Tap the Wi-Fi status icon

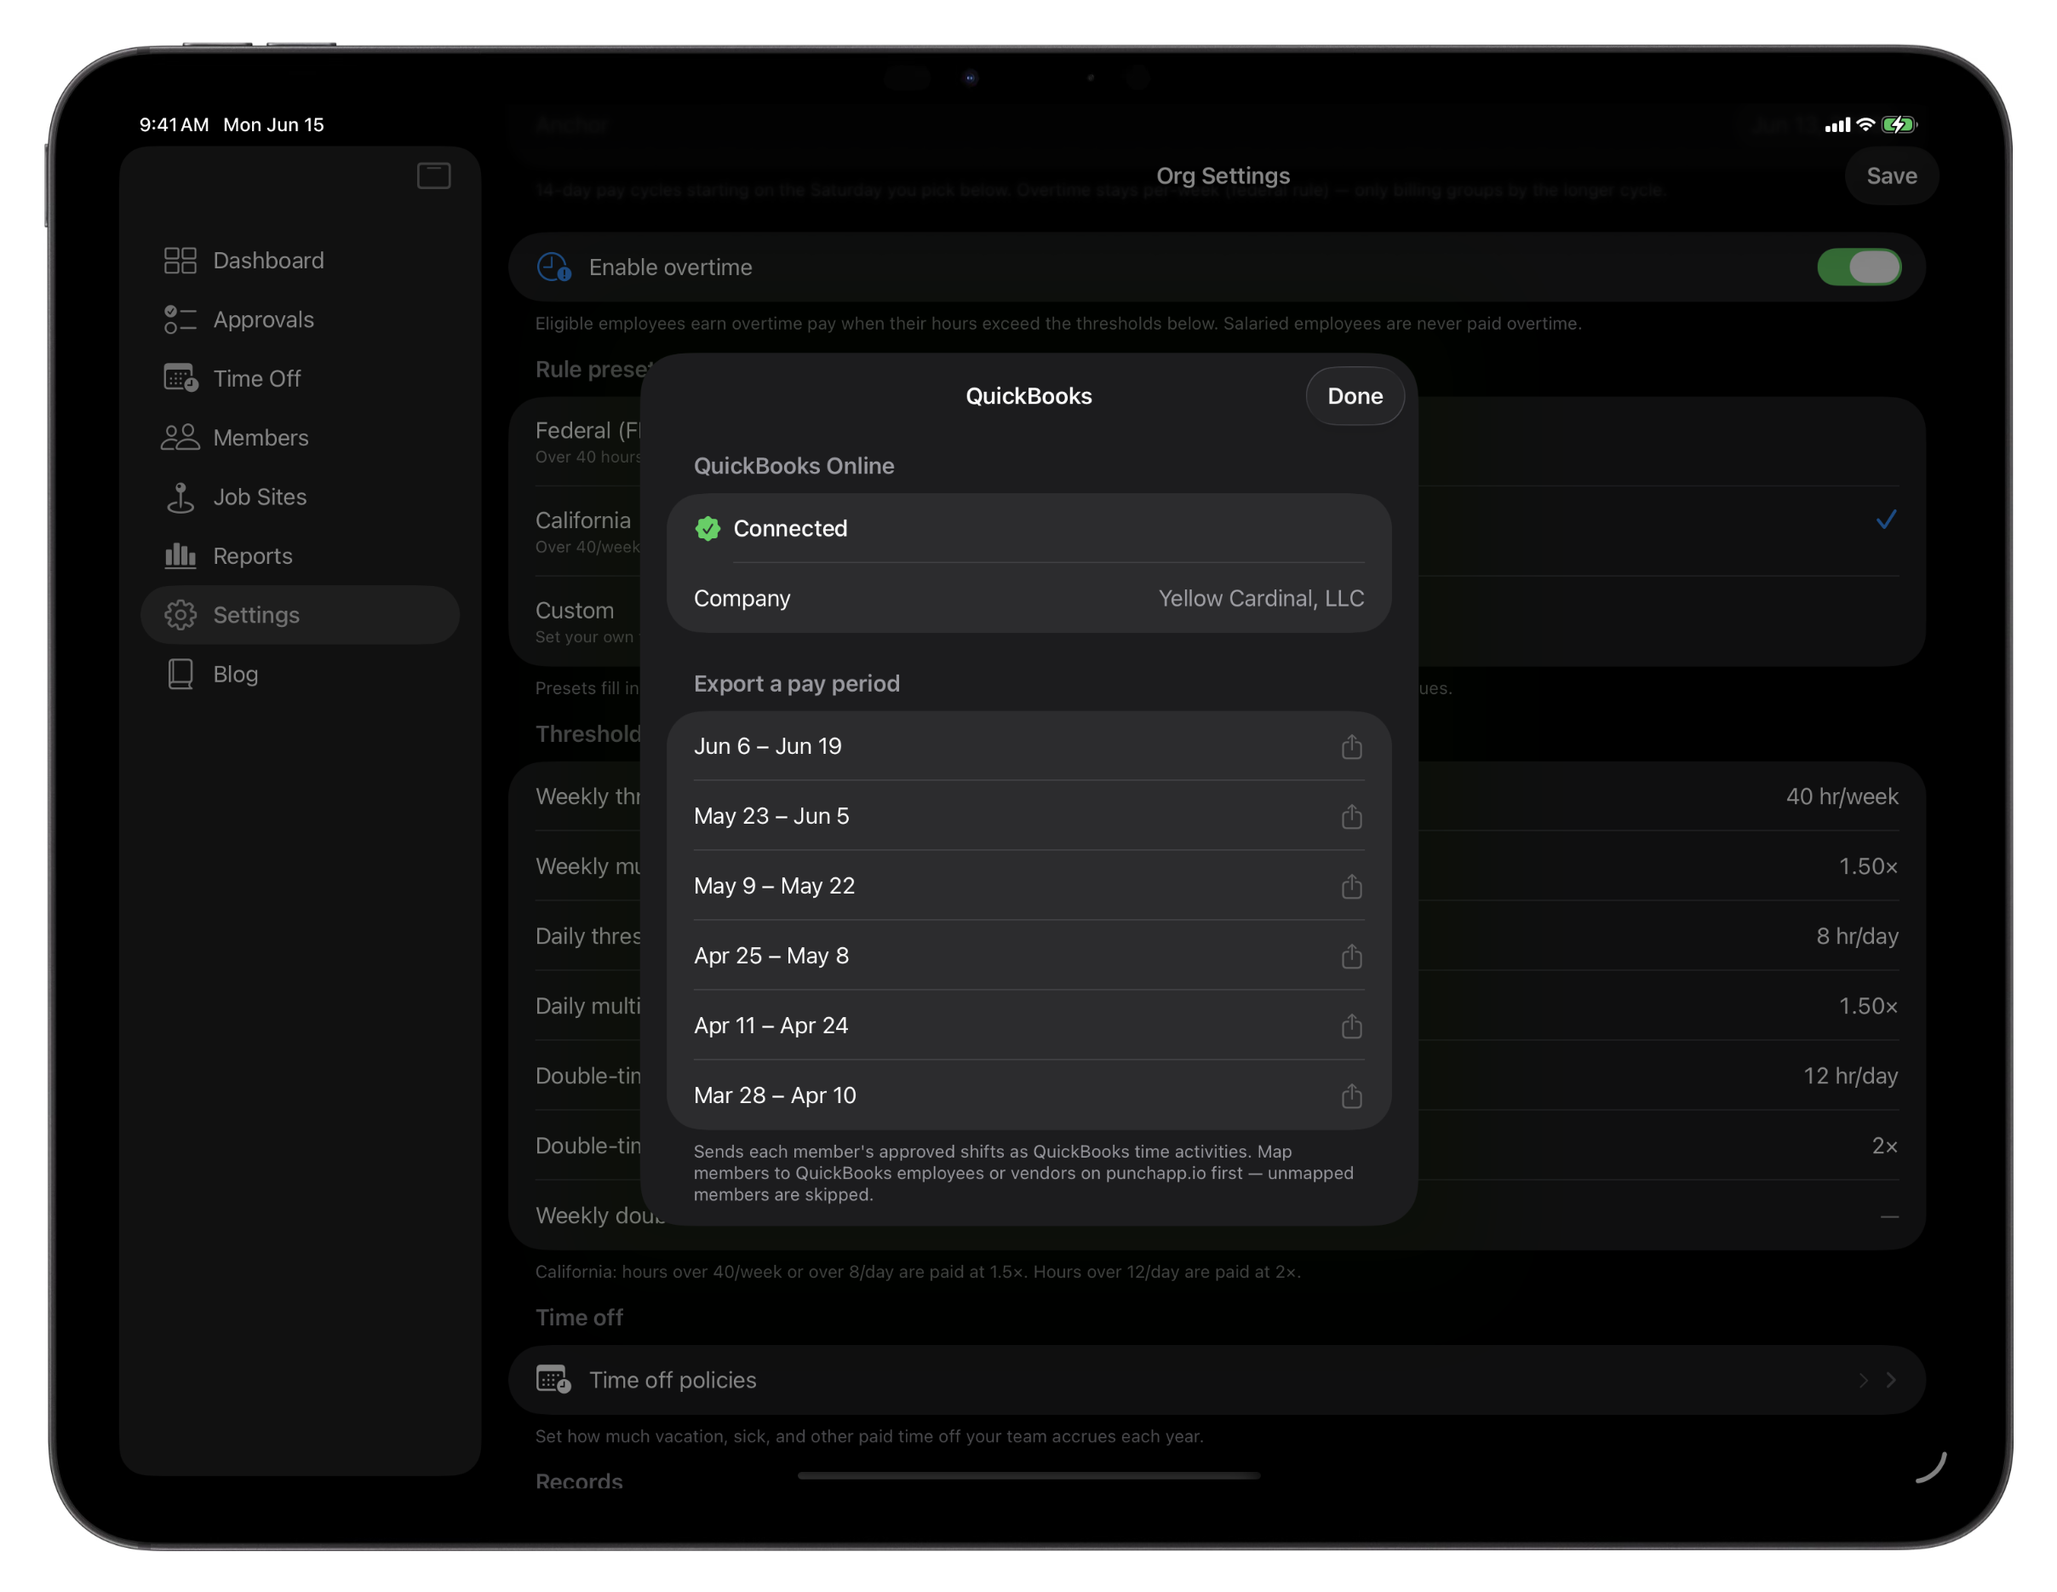point(1865,124)
